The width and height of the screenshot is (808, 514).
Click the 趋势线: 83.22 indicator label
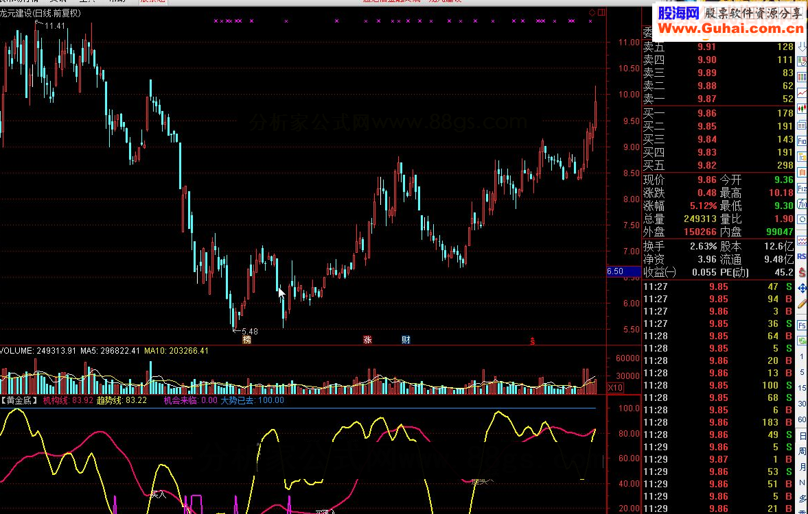122,400
